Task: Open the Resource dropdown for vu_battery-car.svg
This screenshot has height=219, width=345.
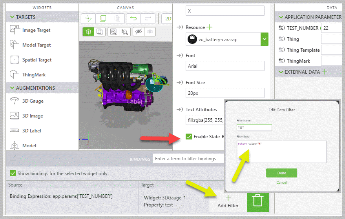Action: 264,39
